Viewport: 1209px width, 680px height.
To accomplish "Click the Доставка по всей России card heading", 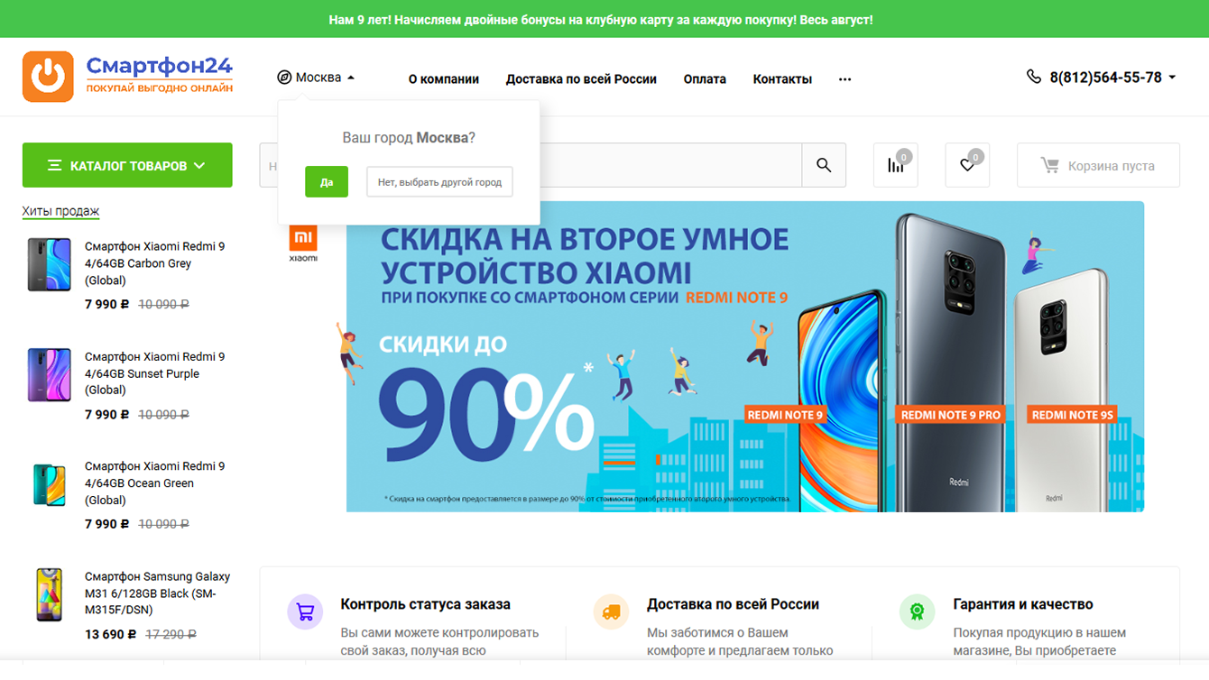I will [733, 604].
